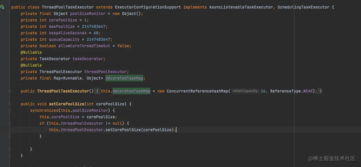Click ConcurrentReferenceHashMap in the constructor
Viewport: 361px width, 167px height.
(197, 91)
